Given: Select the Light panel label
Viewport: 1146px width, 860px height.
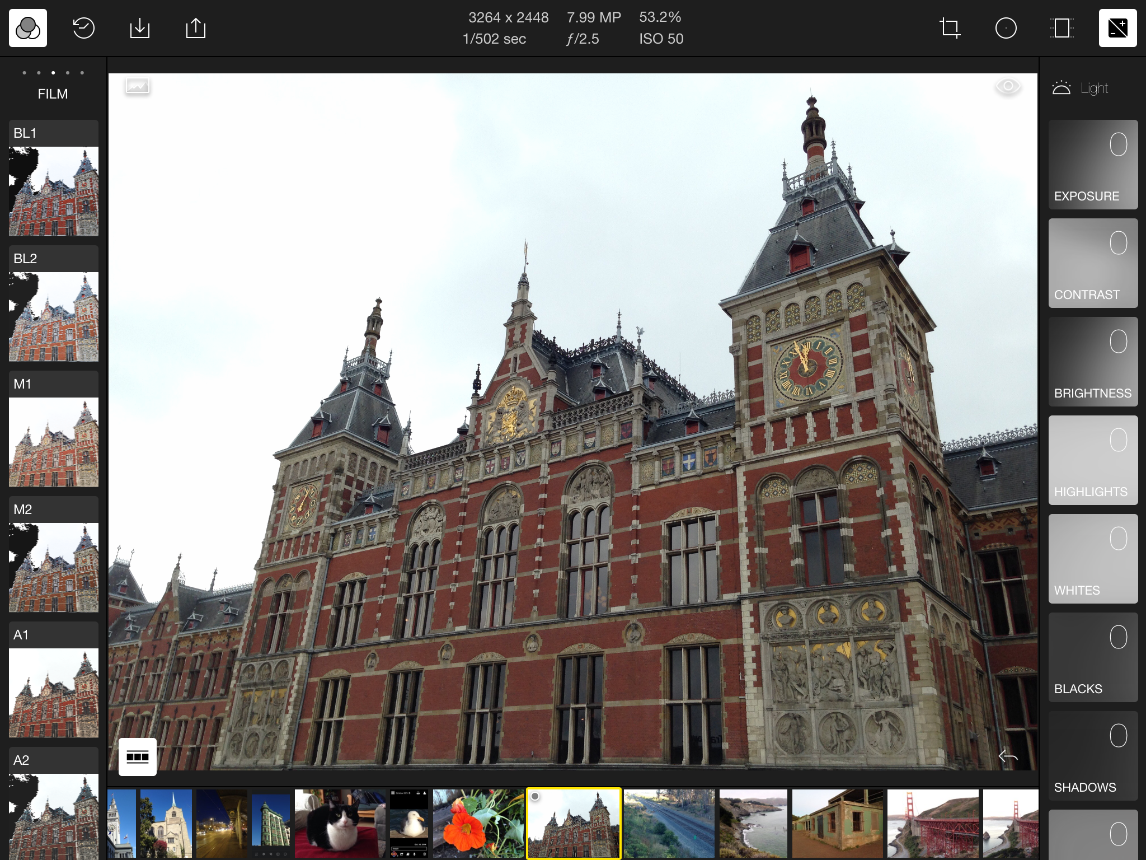Looking at the screenshot, I should point(1094,88).
